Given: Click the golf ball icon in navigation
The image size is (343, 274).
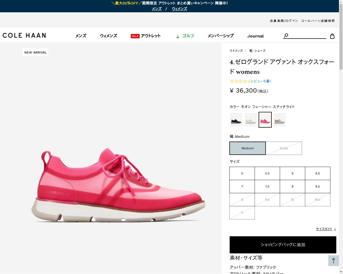Looking at the screenshot, I should pos(178,36).
